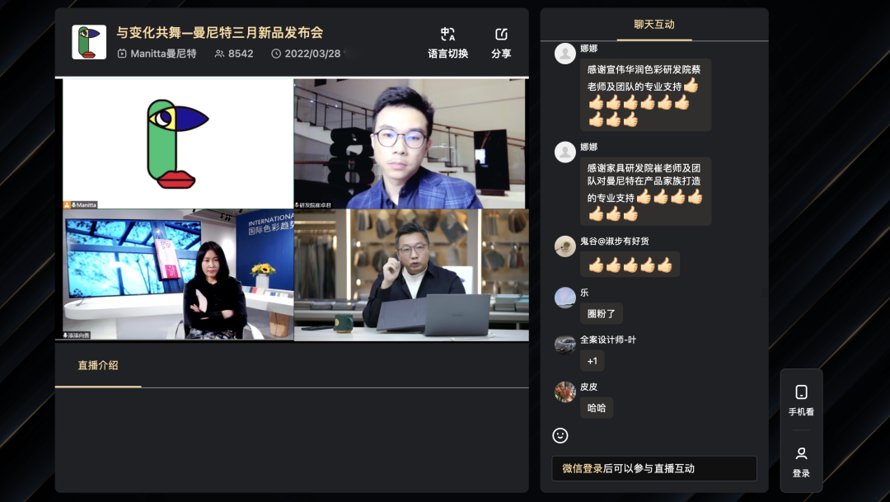Screen dimensions: 890x502
Task: Click the share icon 分享
Action: point(501,34)
